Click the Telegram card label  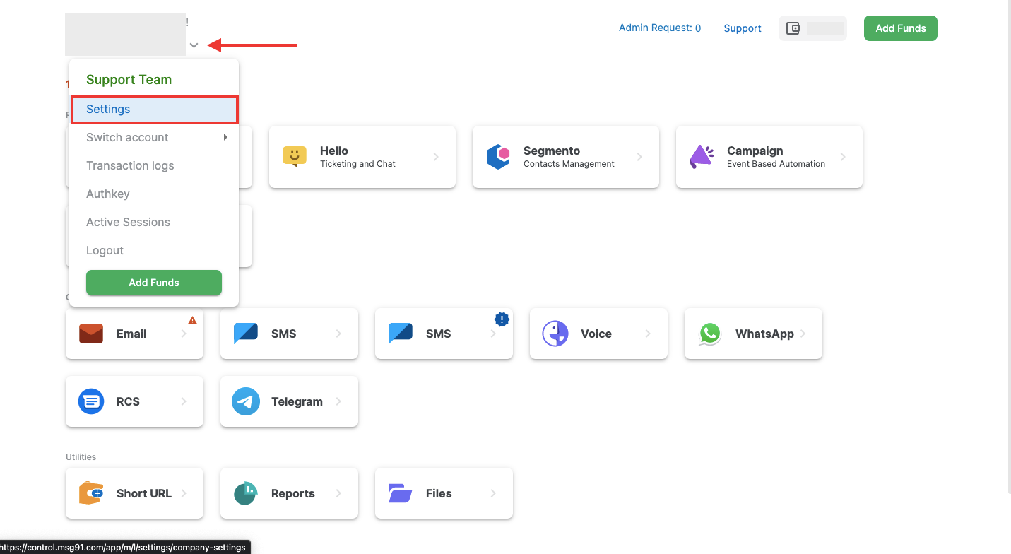[x=297, y=401]
